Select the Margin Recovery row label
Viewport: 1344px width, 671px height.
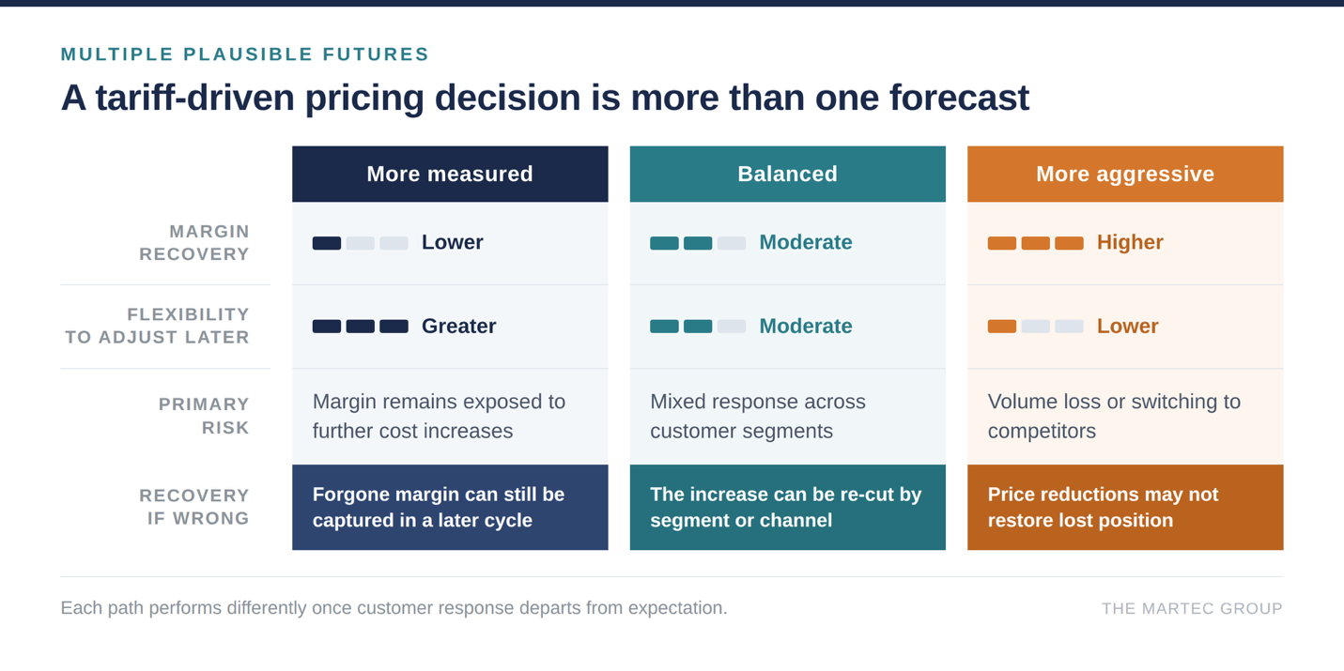pos(194,243)
